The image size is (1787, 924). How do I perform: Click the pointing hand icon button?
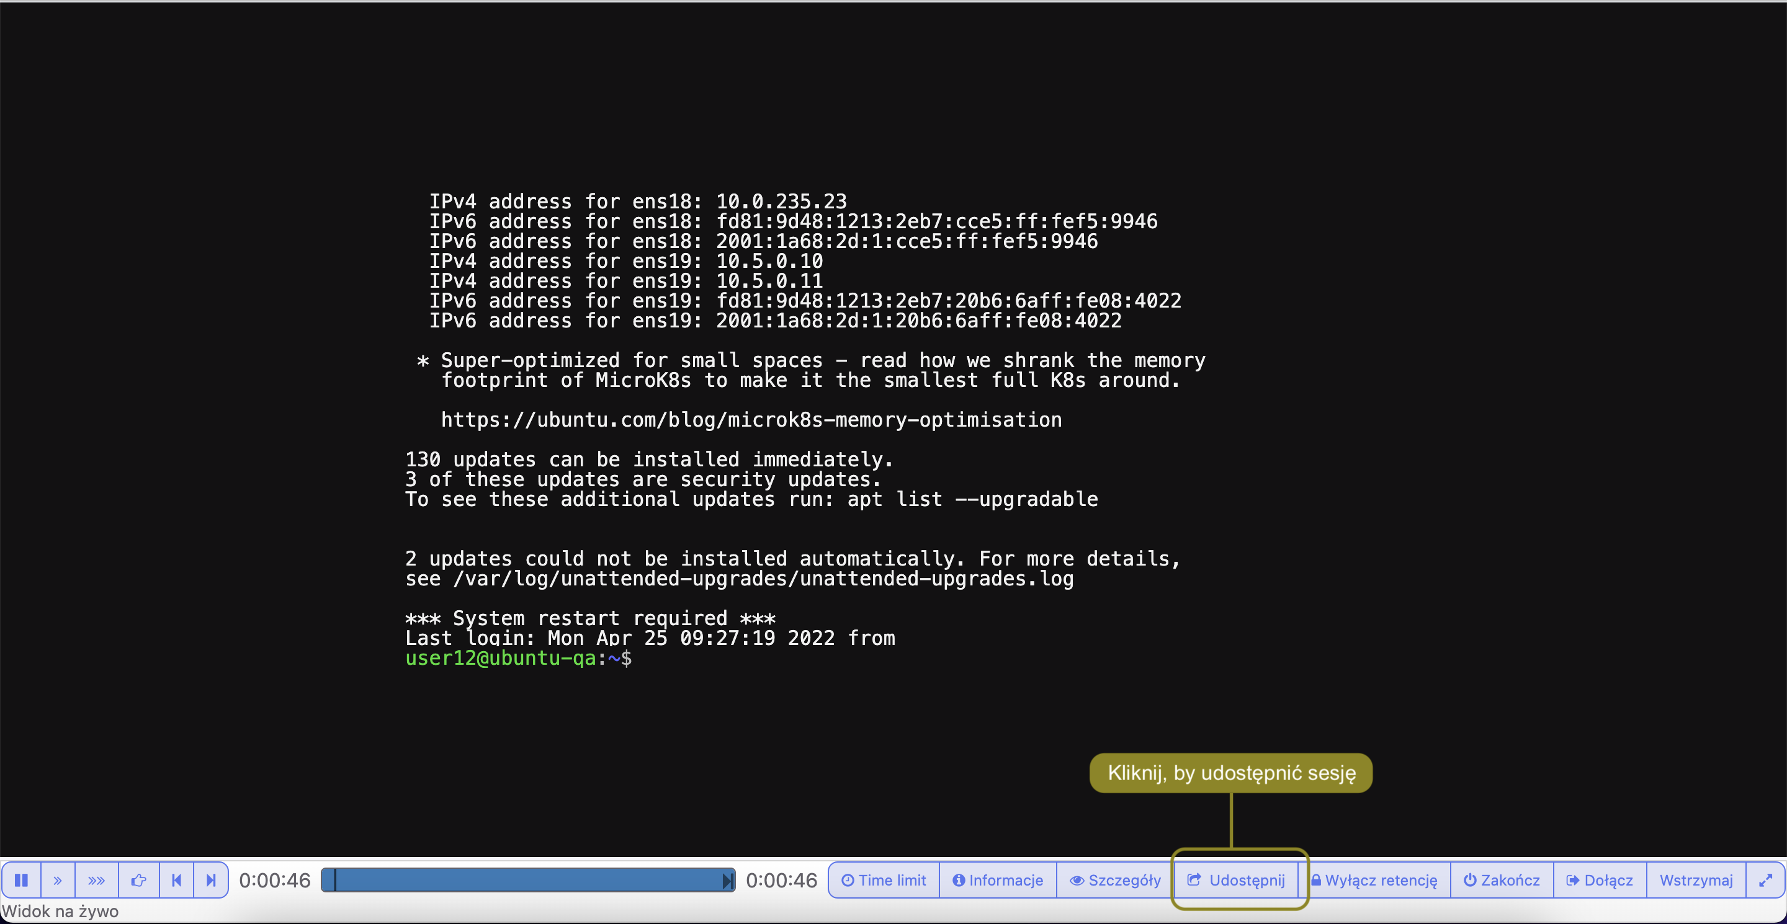point(139,879)
